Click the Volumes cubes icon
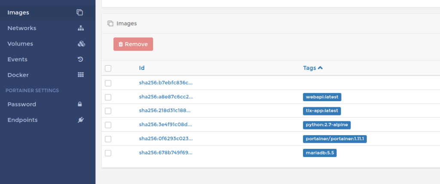The image size is (440, 184). tap(81, 44)
